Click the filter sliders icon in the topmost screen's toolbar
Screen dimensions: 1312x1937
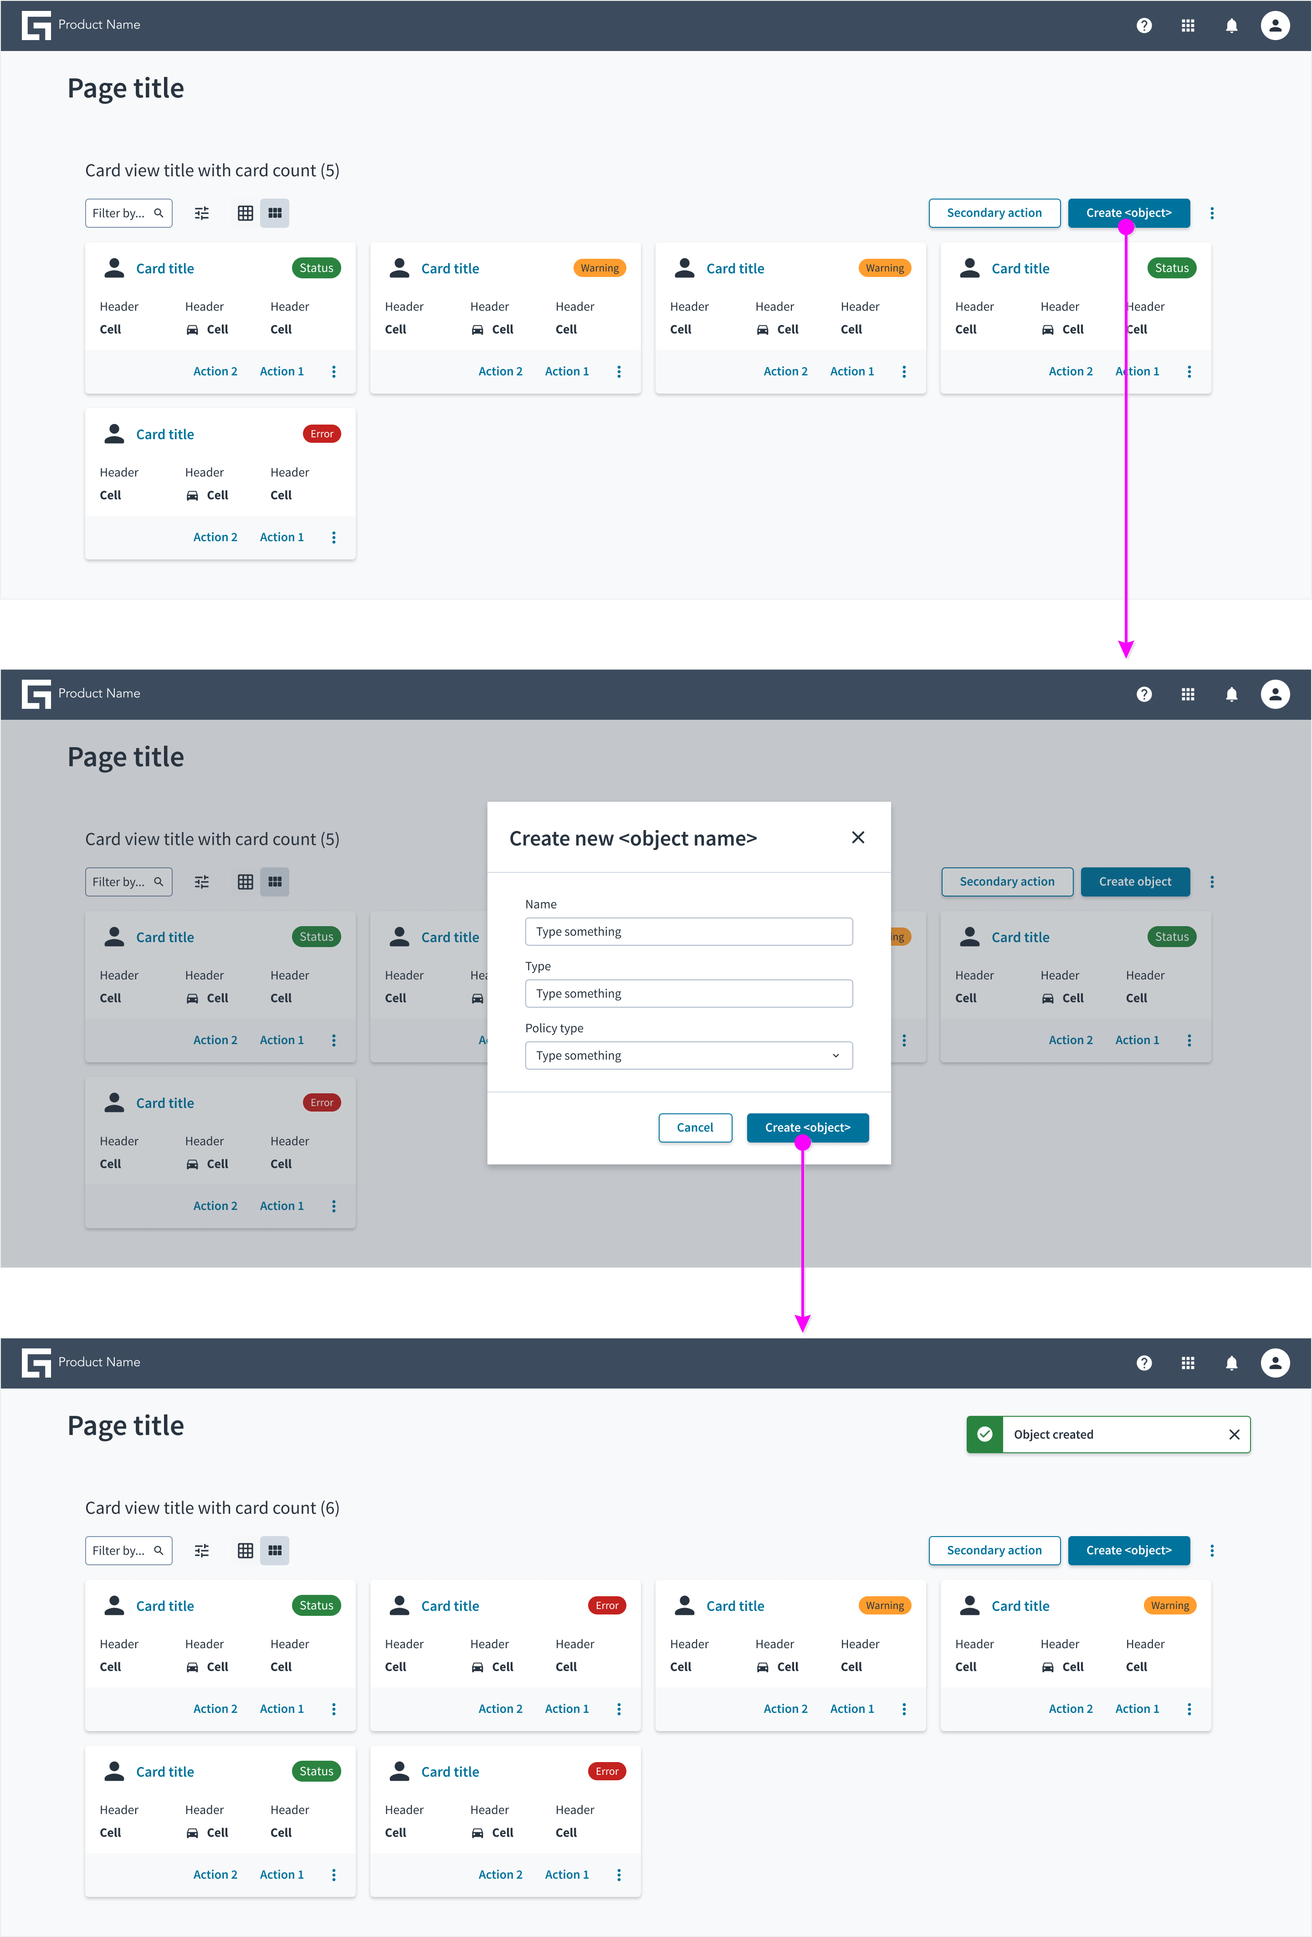point(202,213)
